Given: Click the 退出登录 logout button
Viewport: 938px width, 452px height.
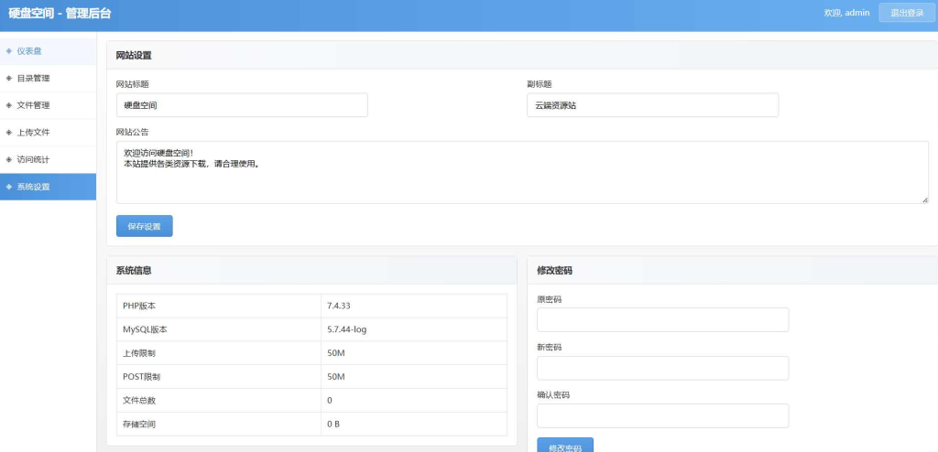Looking at the screenshot, I should [x=907, y=13].
